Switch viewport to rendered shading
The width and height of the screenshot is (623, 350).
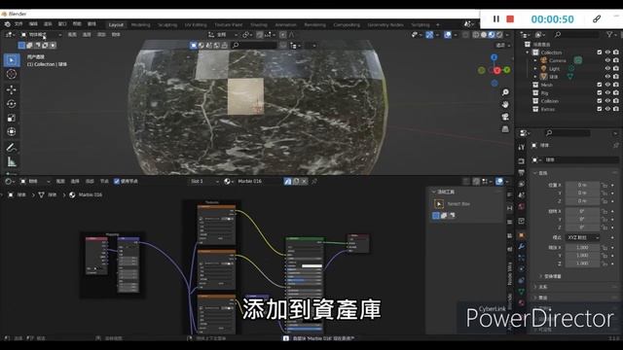[499, 35]
